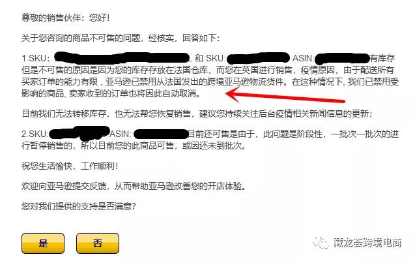Click the WeChat logo in the watermark
The image size is (415, 261).
(x=321, y=243)
